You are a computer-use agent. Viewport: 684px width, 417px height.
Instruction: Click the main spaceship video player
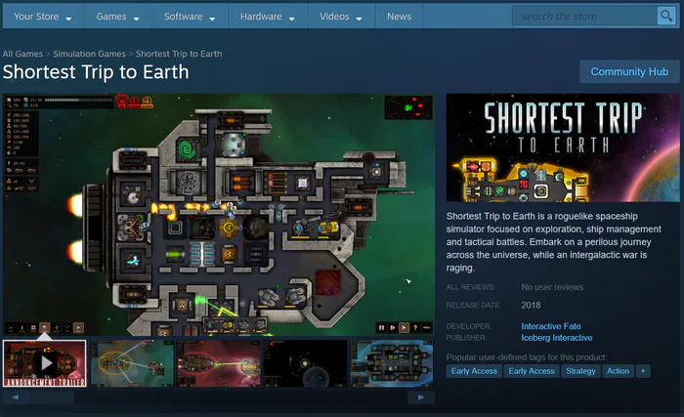pos(219,215)
